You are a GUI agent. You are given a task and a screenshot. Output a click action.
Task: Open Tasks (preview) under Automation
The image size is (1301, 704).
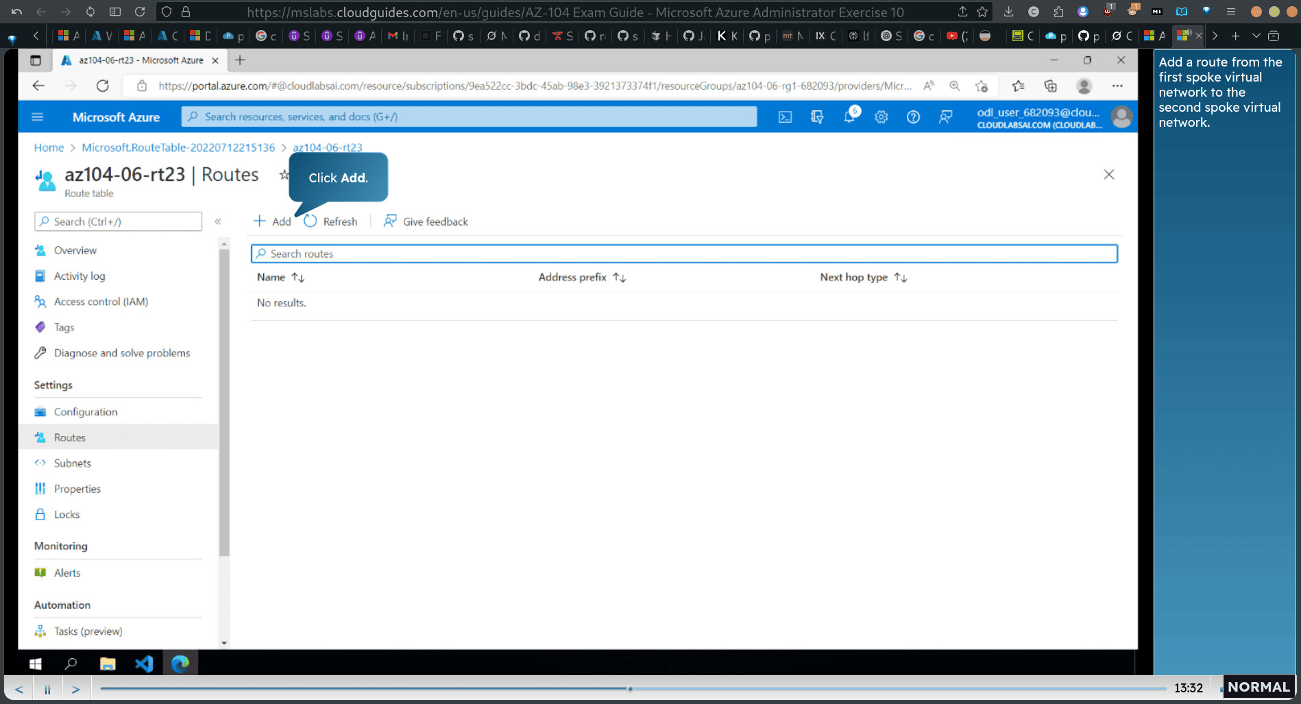[x=88, y=631]
